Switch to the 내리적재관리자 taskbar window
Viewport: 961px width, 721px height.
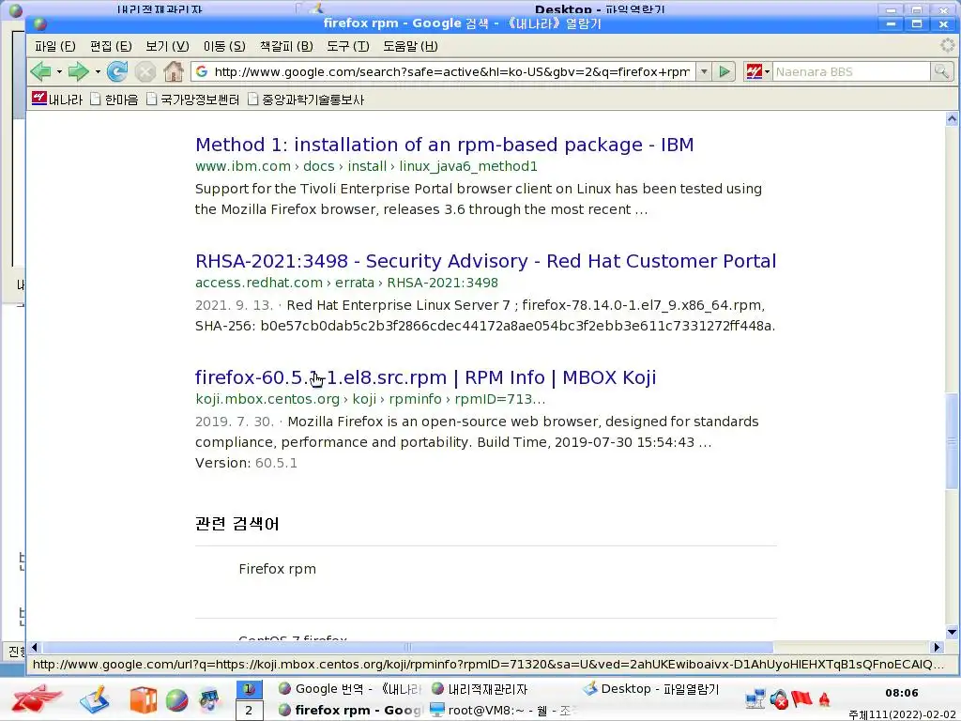(480, 689)
